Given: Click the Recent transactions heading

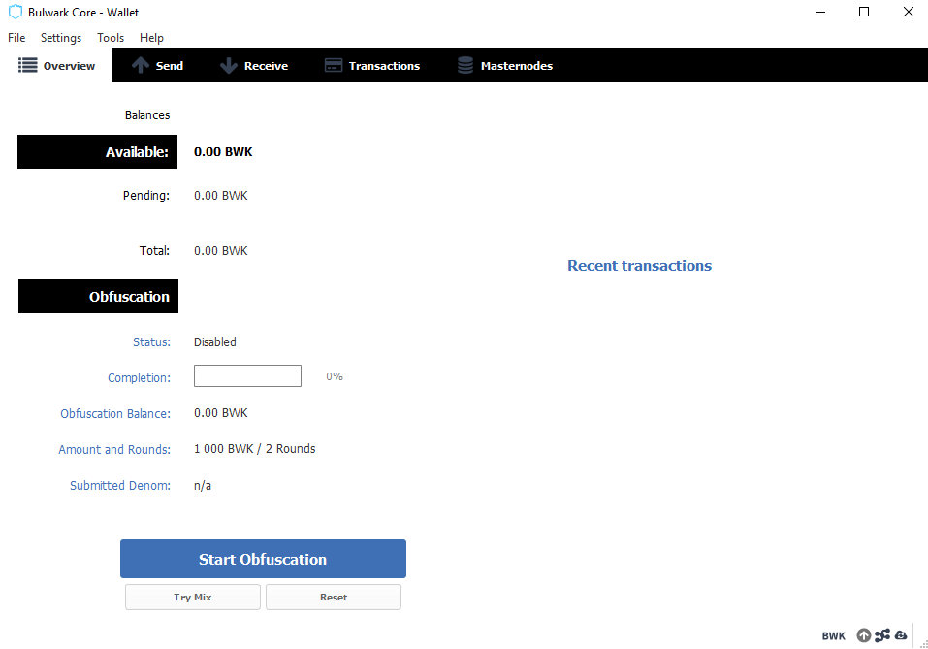Looking at the screenshot, I should pyautogui.click(x=639, y=265).
